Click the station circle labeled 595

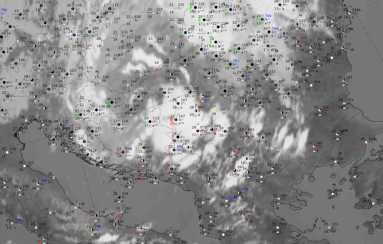click(x=18, y=41)
